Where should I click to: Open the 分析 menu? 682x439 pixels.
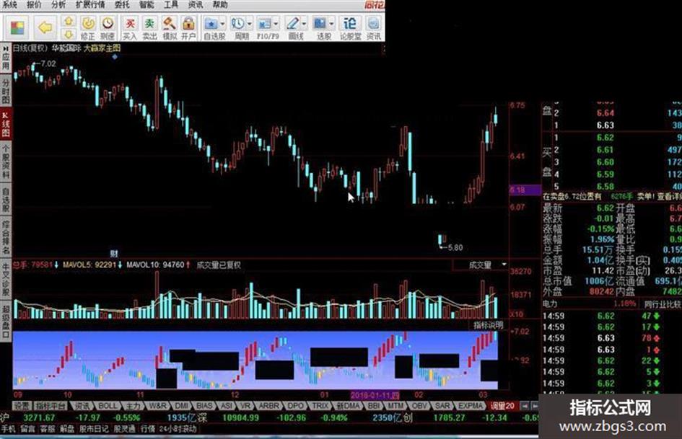tap(58, 5)
